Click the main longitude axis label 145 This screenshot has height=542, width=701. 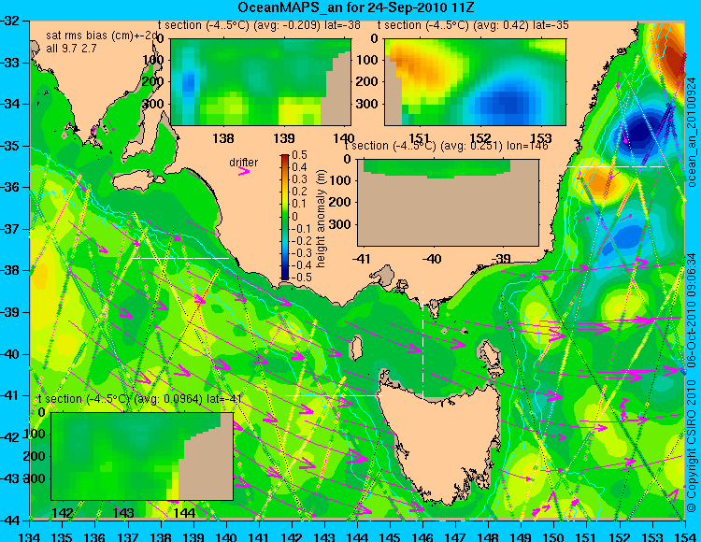(390, 536)
